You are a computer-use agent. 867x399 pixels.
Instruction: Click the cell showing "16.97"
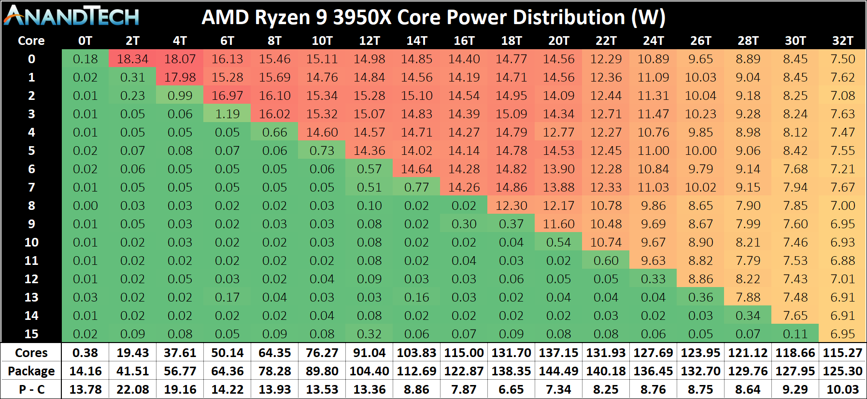[227, 96]
